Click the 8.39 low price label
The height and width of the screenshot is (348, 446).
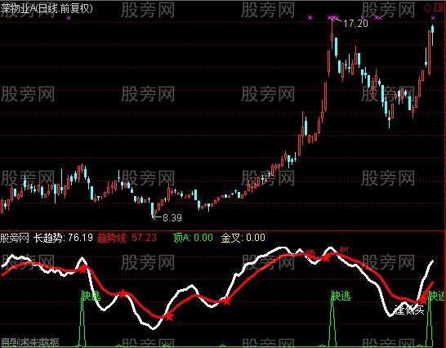click(172, 218)
